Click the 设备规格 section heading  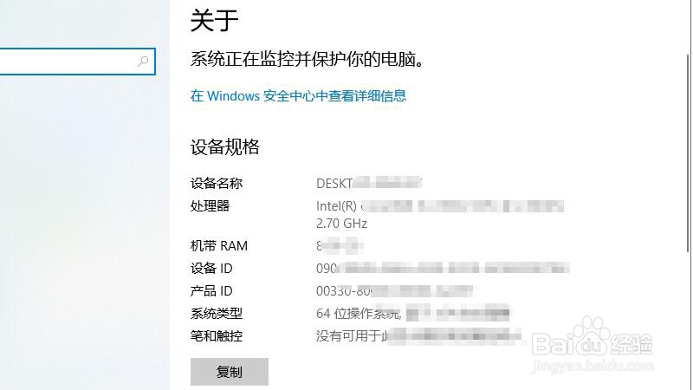tap(225, 146)
